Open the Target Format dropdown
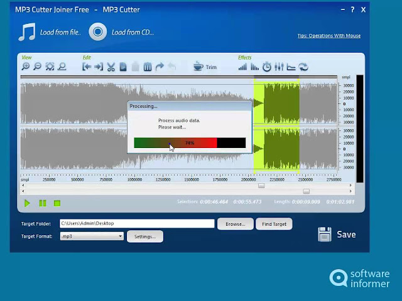 [x=92, y=236]
